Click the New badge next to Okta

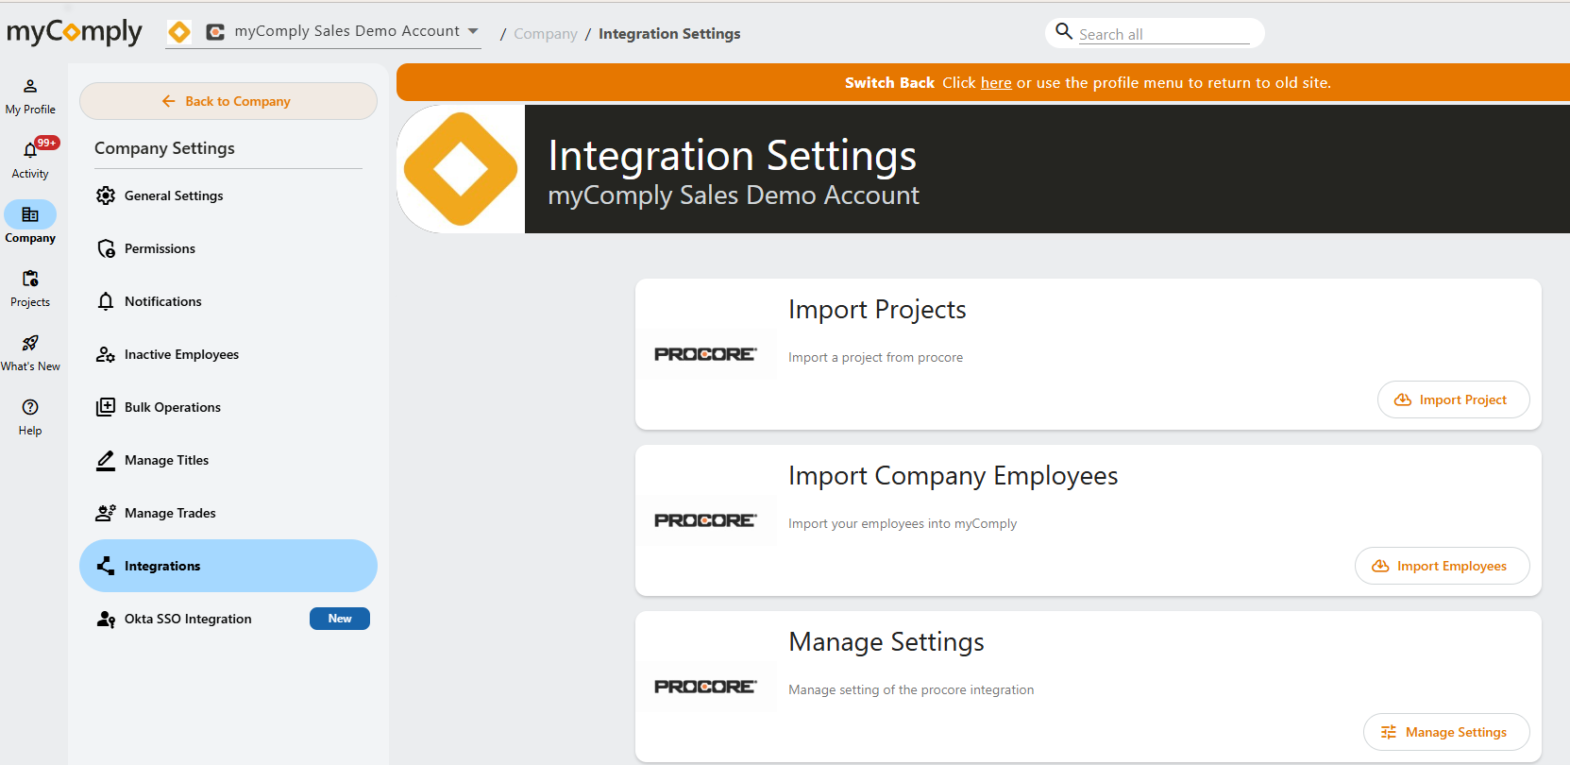click(x=340, y=619)
